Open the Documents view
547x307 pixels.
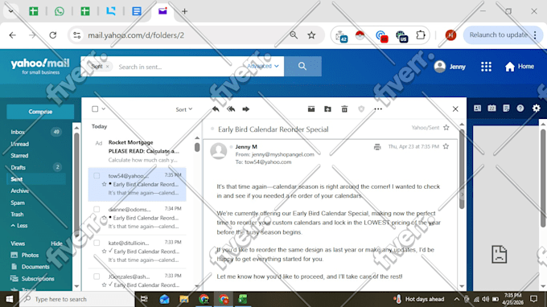click(30, 267)
